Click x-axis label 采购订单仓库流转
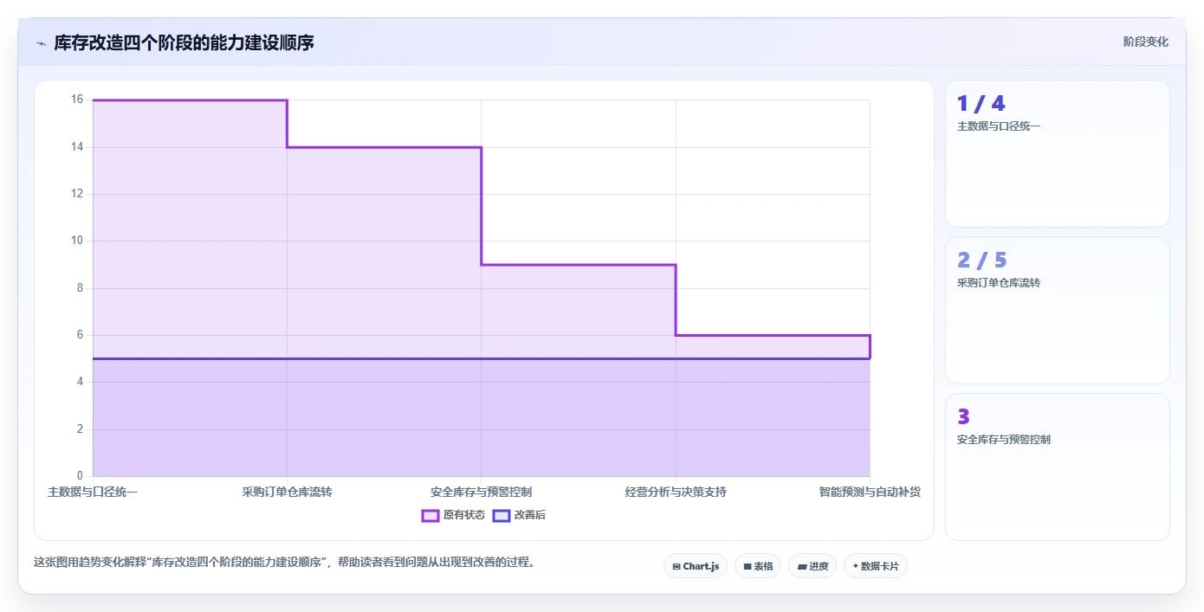The width and height of the screenshot is (1204, 612). click(287, 492)
